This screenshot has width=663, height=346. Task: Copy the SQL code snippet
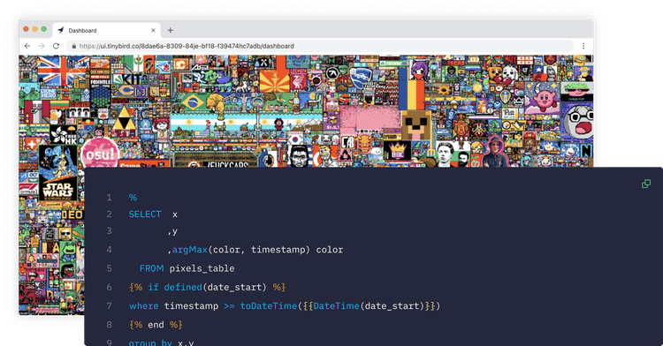click(x=646, y=184)
